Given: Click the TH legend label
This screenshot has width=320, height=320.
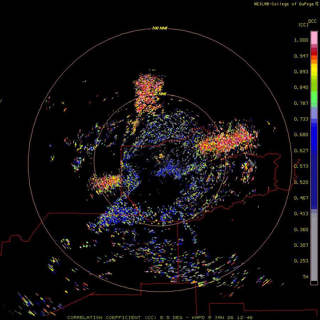Looking at the screenshot, I should pos(305,277).
